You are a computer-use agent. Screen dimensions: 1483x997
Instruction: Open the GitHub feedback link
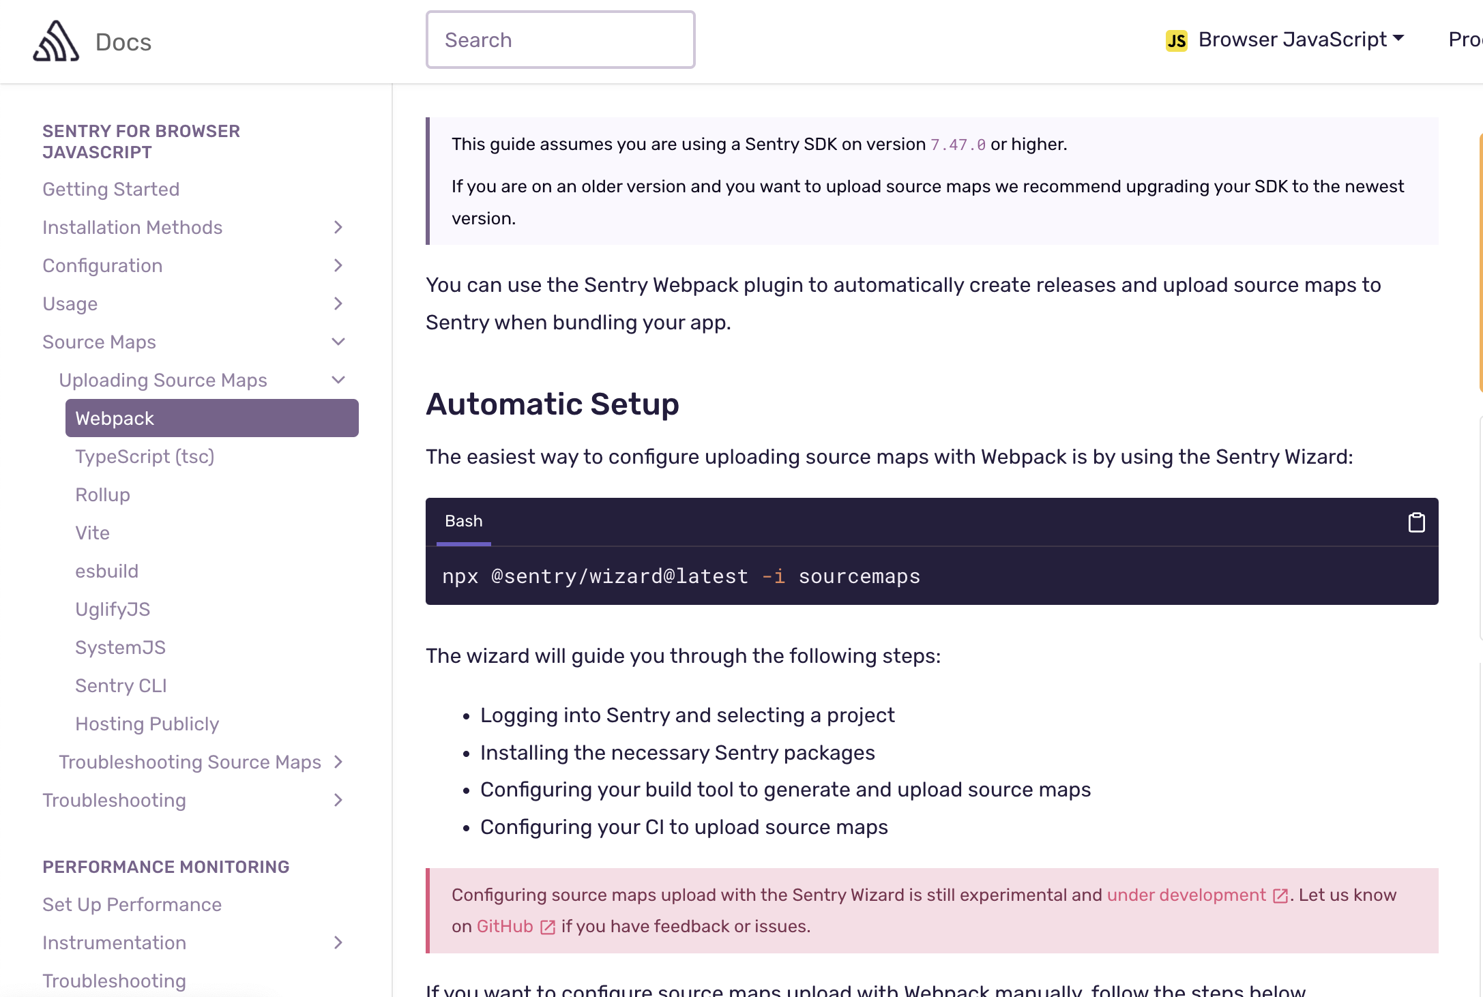(x=505, y=927)
